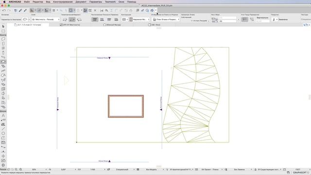Viewport: 311px width, 175px height.
Task: Select first reference plane position button
Action: click(95, 19)
